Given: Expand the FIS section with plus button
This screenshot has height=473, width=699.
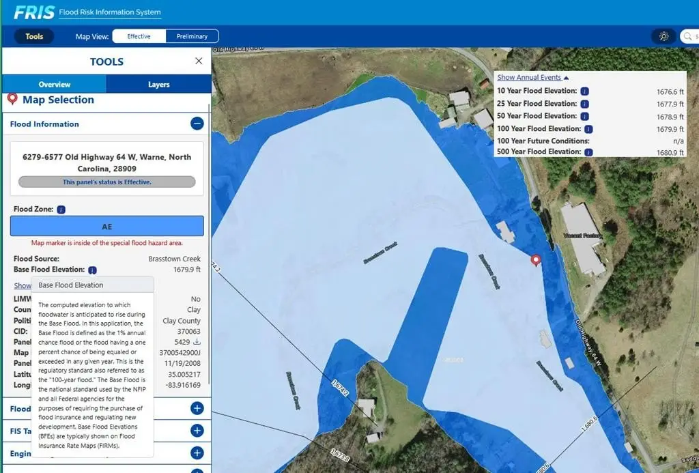Looking at the screenshot, I should (x=197, y=431).
